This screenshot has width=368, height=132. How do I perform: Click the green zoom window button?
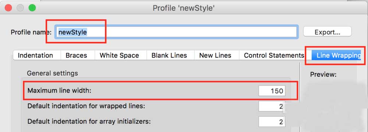click(x=32, y=8)
